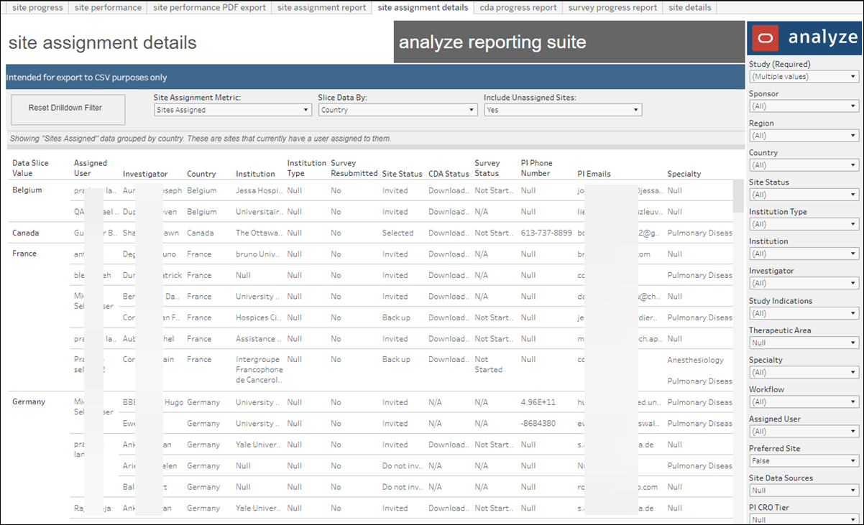Expand the Study Indications filter dropdown
The height and width of the screenshot is (525, 864).
pyautogui.click(x=804, y=313)
